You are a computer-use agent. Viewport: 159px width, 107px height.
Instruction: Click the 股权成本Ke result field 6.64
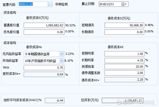(44, 74)
